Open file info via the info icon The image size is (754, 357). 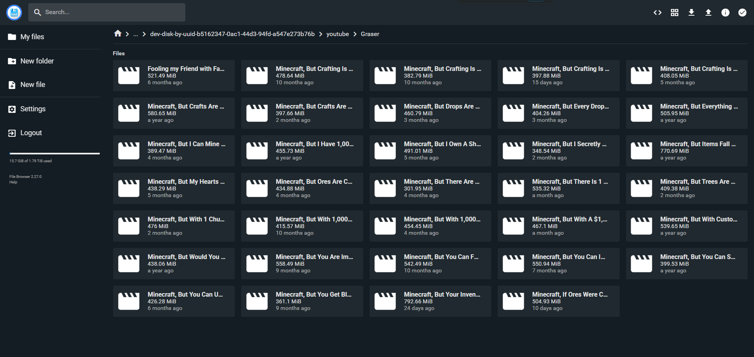pyautogui.click(x=725, y=12)
